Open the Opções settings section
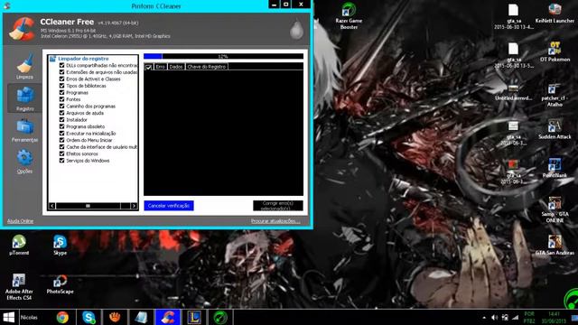 [x=24, y=162]
